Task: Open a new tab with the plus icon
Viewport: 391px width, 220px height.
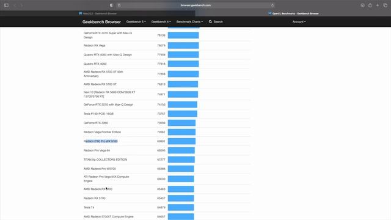Action: click(x=378, y=5)
